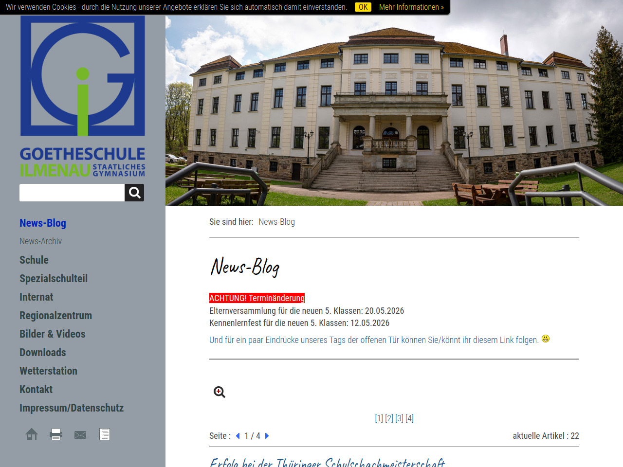Click the zoom-in magnifier icon
Viewport: 623px width, 467px height.
click(x=220, y=392)
